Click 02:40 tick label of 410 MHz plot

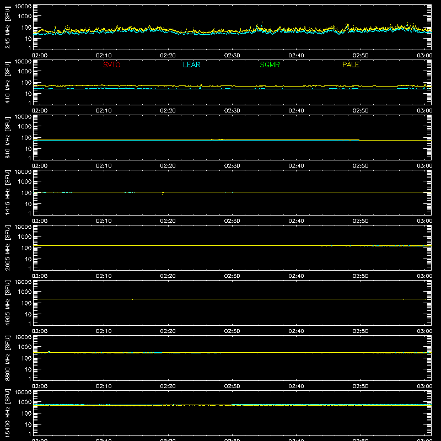click(x=296, y=111)
